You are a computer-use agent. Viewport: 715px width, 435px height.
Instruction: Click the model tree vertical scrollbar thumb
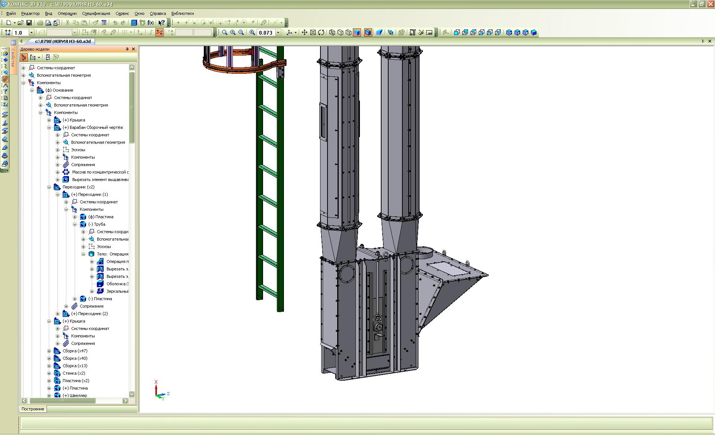tap(132, 107)
